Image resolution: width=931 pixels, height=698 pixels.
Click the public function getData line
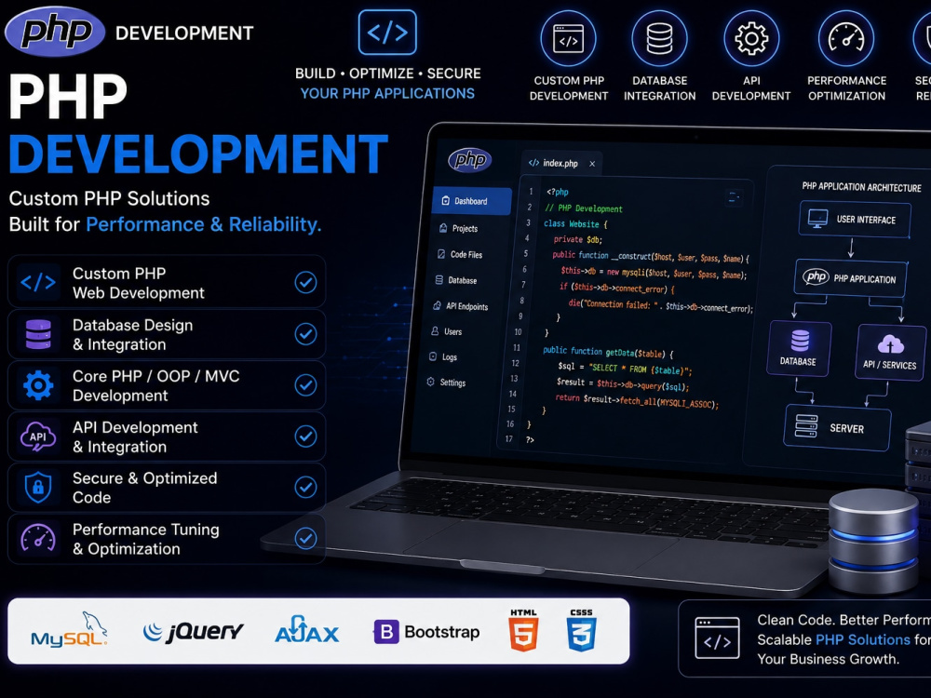point(608,352)
